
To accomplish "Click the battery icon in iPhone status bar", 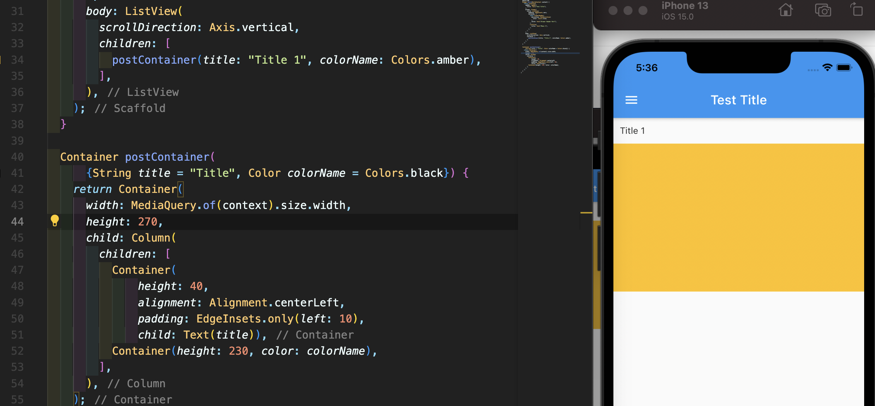I will pos(844,68).
